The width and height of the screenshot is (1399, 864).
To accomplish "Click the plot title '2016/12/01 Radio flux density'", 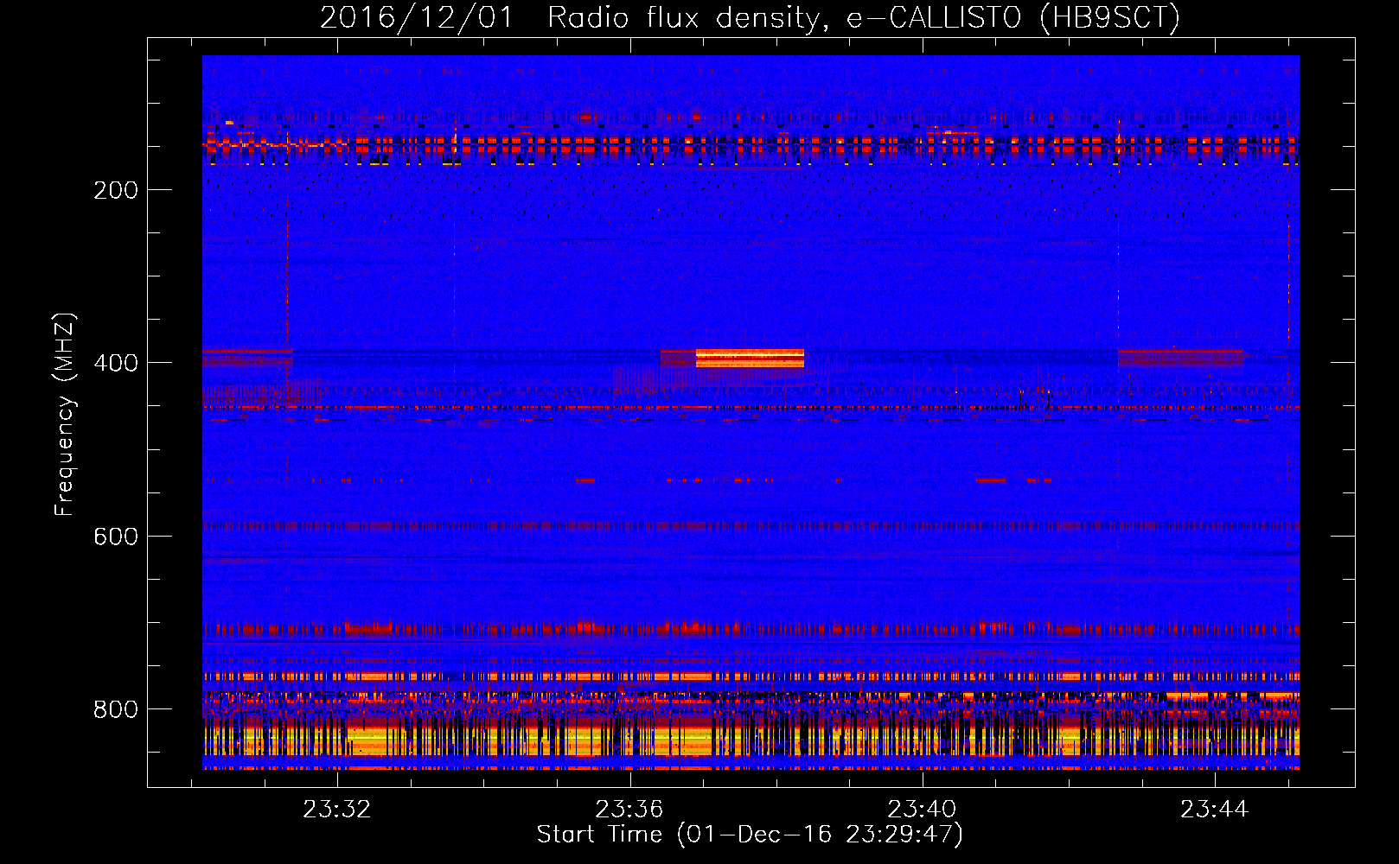I will pyautogui.click(x=750, y=17).
